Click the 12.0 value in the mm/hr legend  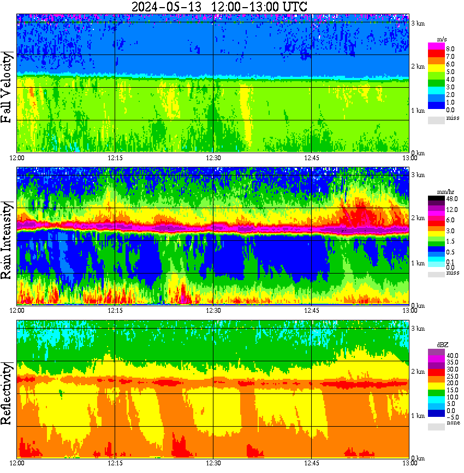point(452,209)
